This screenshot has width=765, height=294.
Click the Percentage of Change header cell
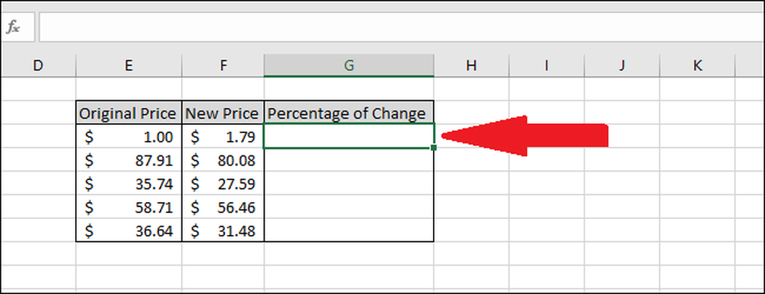349,113
